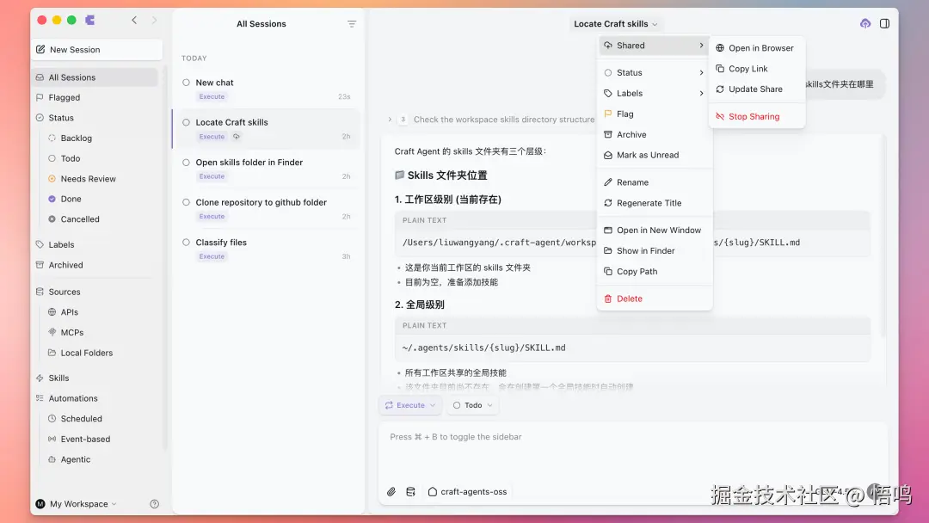Choose Copy Path
The image size is (929, 523).
coord(654,271)
